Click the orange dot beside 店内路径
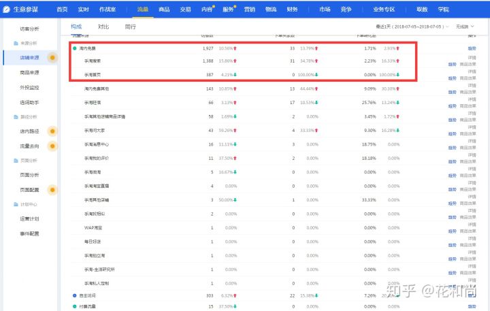 [x=53, y=131]
